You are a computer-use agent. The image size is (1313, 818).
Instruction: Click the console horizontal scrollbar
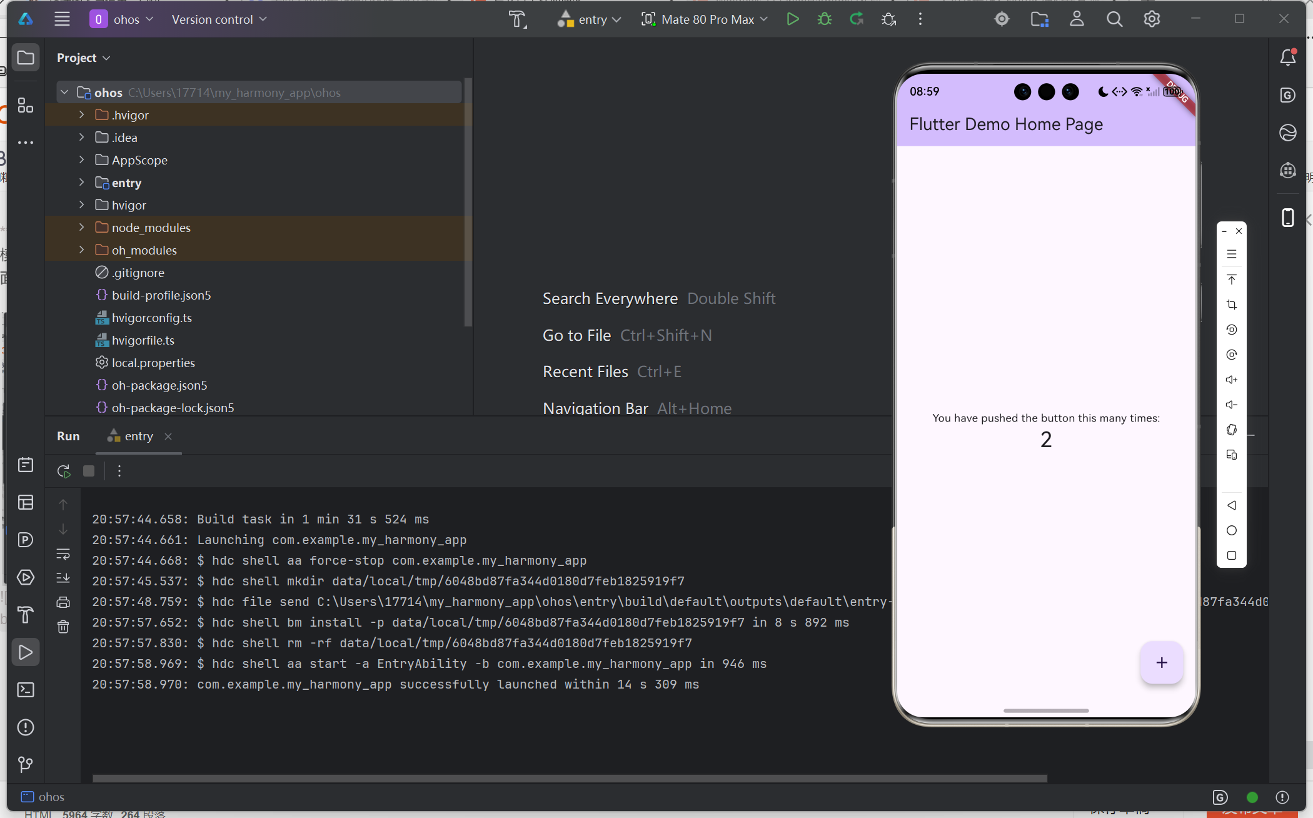click(569, 779)
